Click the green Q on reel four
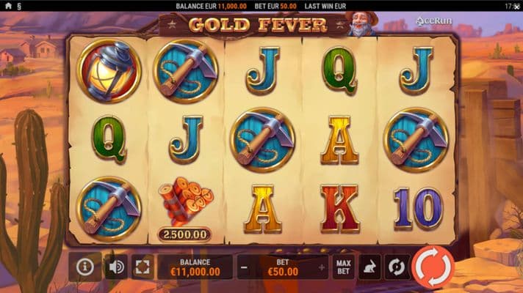Image resolution: width=523 pixels, height=293 pixels. pos(339,71)
